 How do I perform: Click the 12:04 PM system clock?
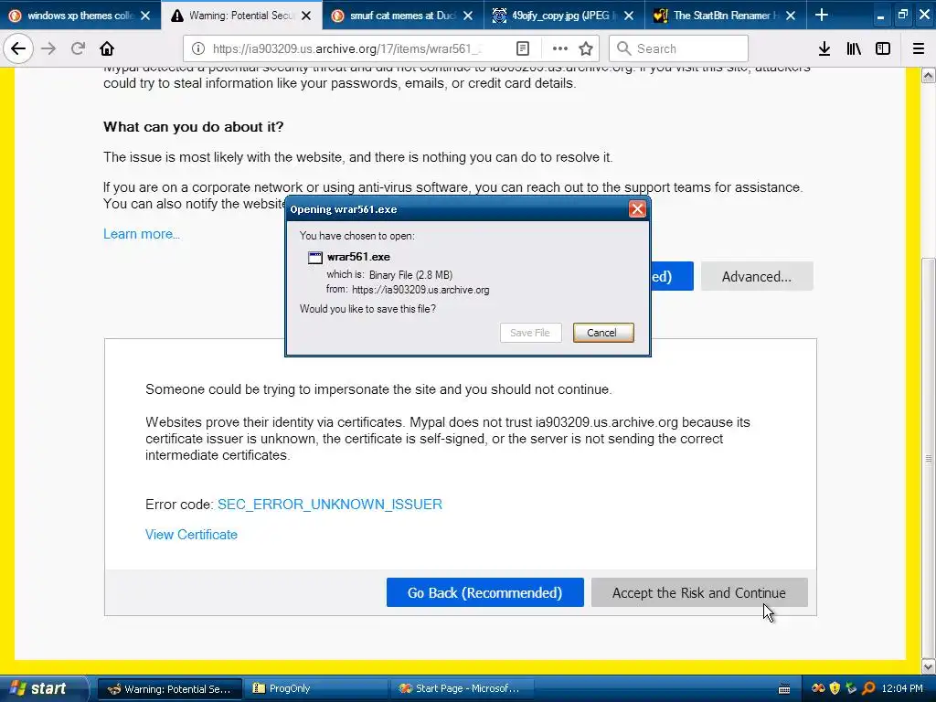click(x=902, y=688)
